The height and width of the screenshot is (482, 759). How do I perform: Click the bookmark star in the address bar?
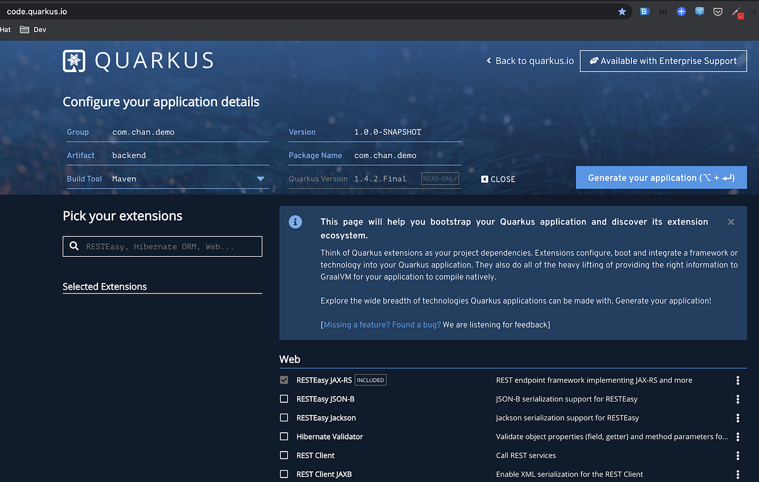click(x=622, y=11)
